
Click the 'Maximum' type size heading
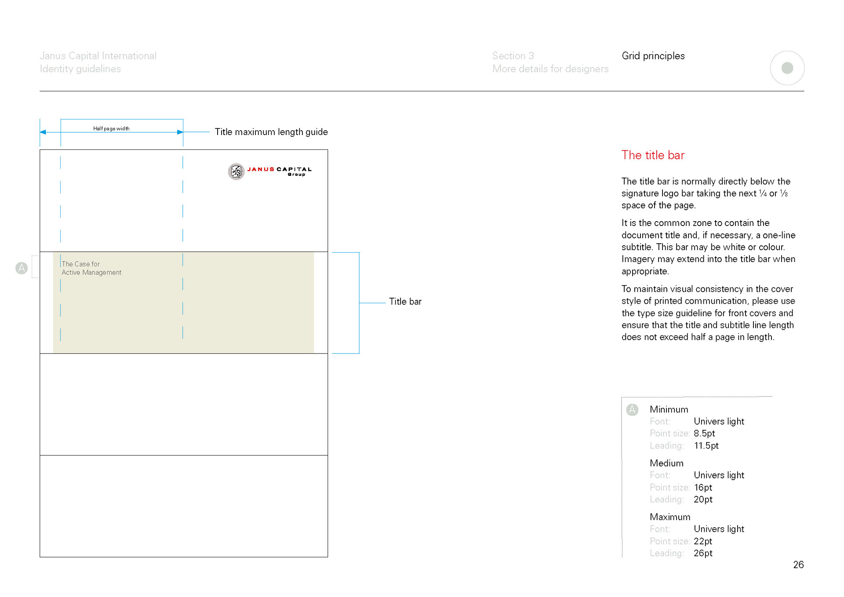(x=669, y=517)
